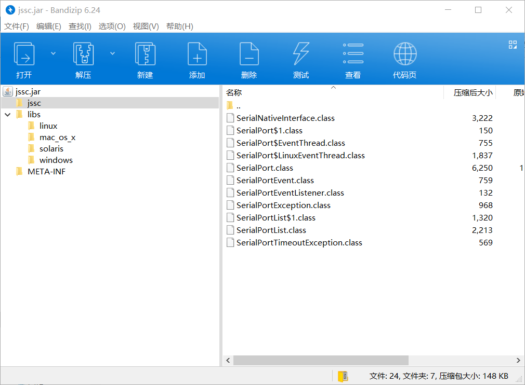
Task: Click the Open (打开) toolbar icon
Action: click(24, 54)
